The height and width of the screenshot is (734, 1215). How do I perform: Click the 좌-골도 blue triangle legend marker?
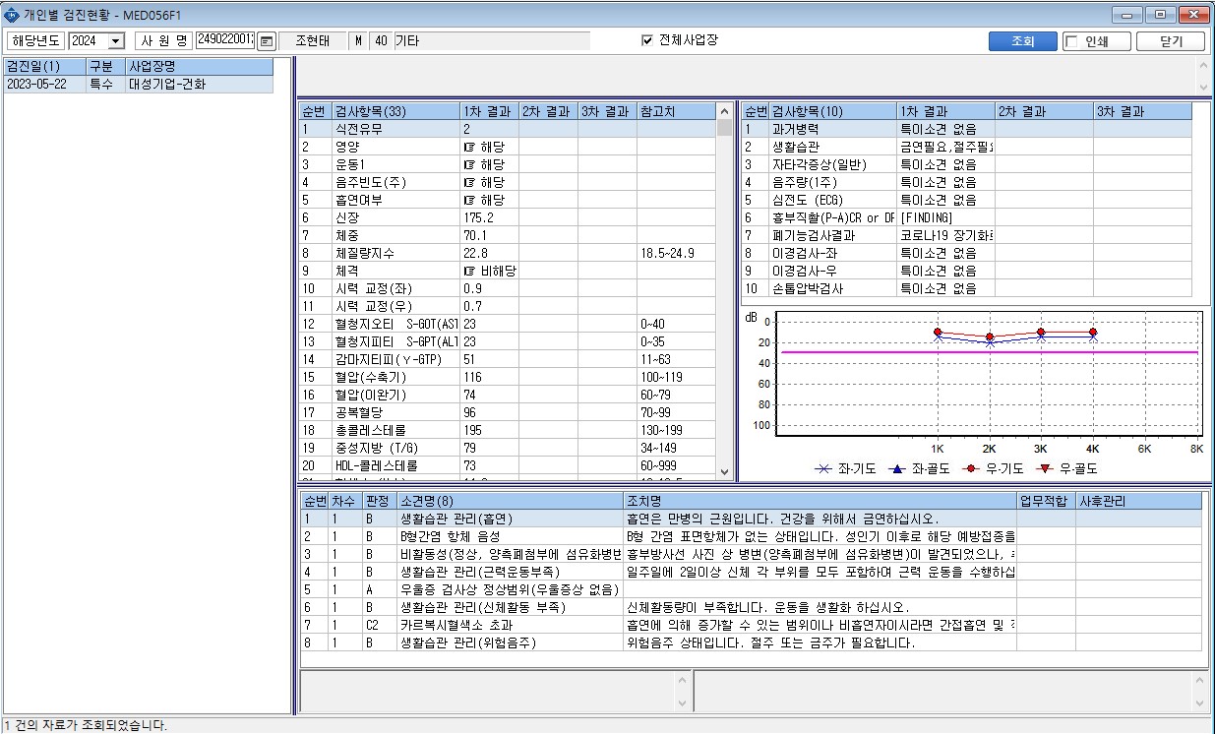click(x=898, y=469)
